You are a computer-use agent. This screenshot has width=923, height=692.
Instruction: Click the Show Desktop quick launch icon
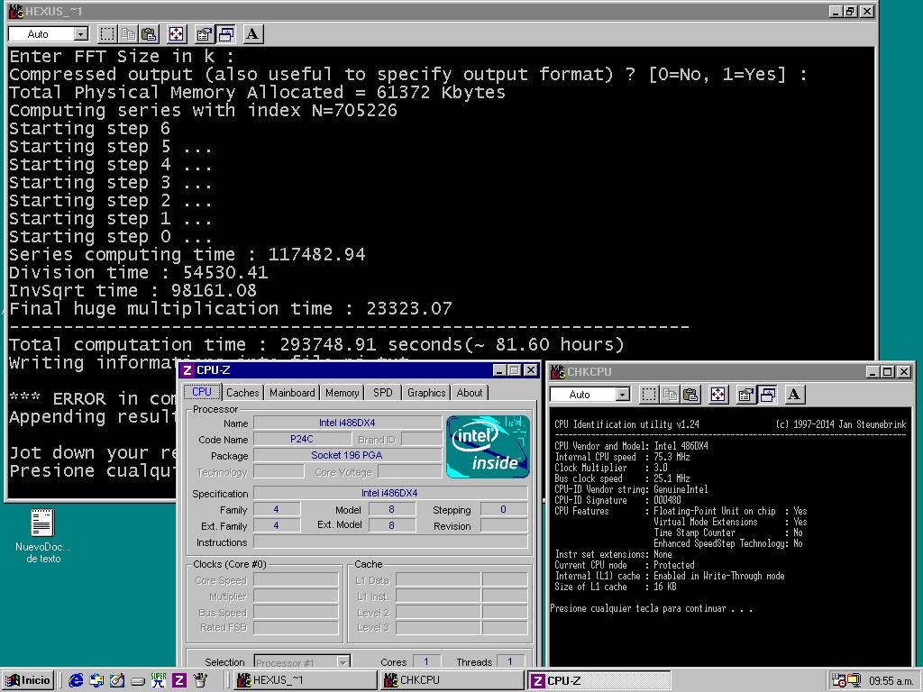coord(117,680)
